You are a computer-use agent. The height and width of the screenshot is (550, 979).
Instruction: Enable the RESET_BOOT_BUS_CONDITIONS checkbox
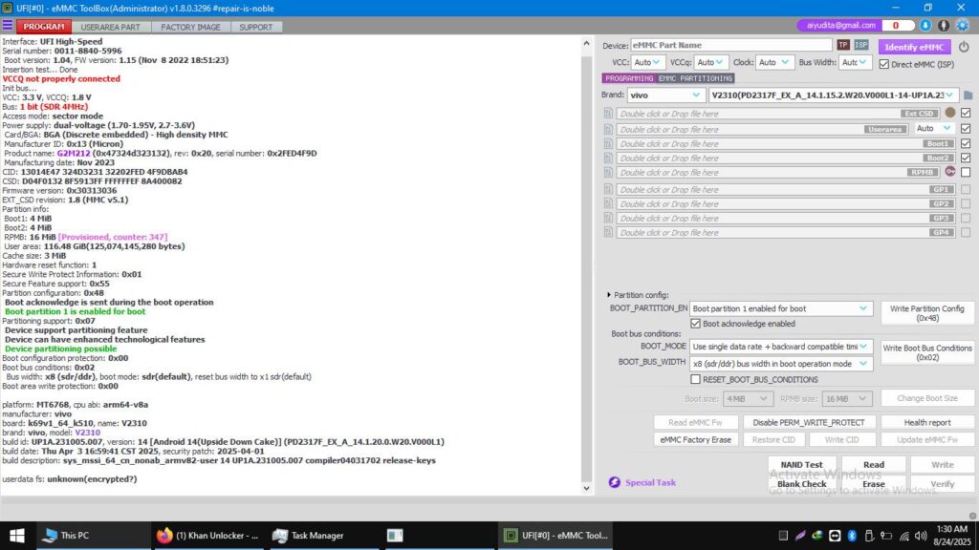click(x=696, y=379)
